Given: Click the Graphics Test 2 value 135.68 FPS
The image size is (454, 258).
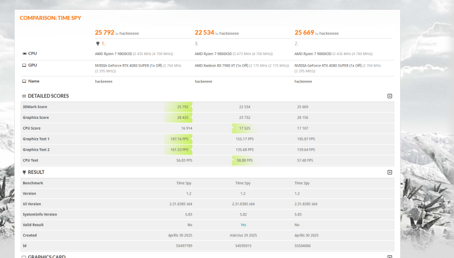Looking at the screenshot, I should pyautogui.click(x=245, y=149).
